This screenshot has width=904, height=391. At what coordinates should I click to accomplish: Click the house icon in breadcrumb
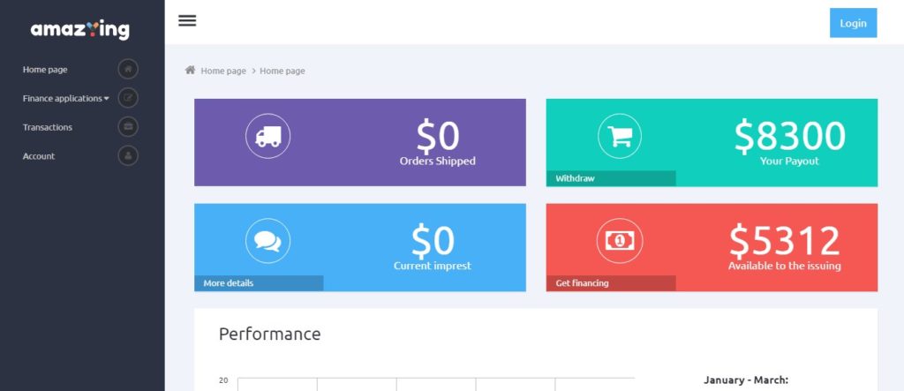191,71
